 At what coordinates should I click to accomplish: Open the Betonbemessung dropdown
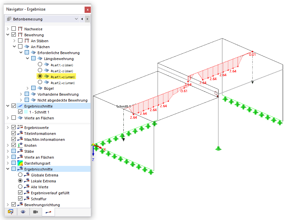pyautogui.click(x=42, y=19)
